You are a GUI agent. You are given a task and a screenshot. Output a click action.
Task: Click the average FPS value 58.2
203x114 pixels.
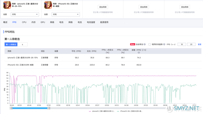pos(77,57)
